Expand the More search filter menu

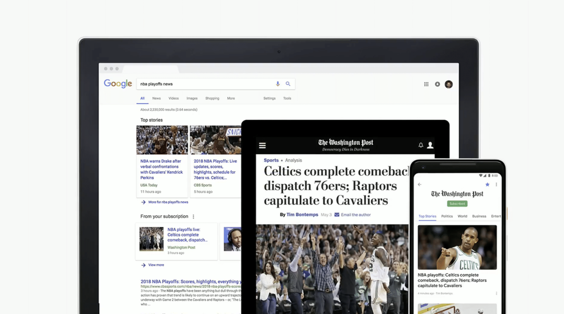pyautogui.click(x=231, y=98)
